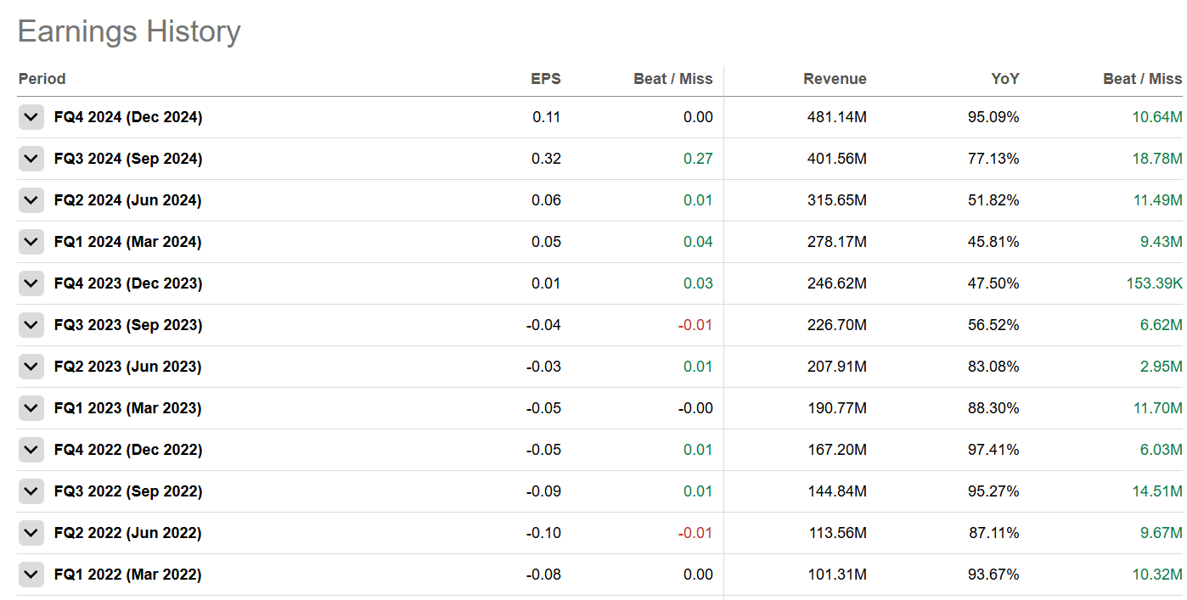Expand the FQ2 2022 (Jun 2022) row

[31, 533]
